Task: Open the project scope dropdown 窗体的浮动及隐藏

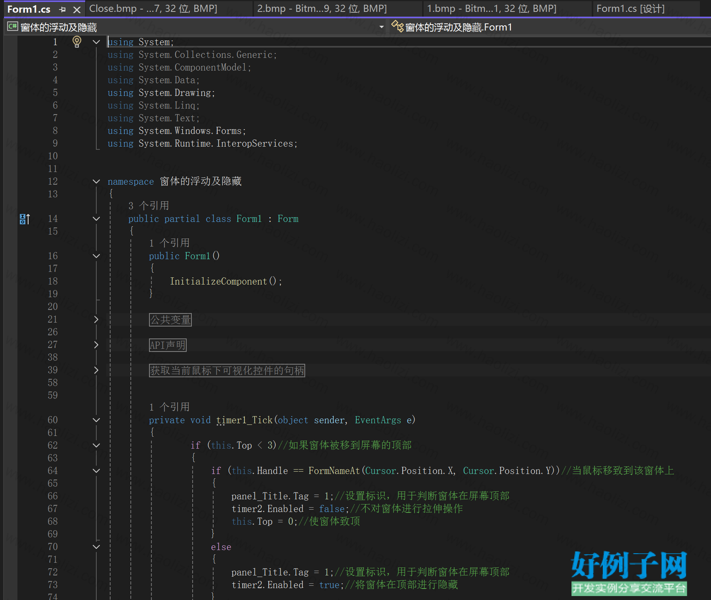Action: click(x=197, y=27)
